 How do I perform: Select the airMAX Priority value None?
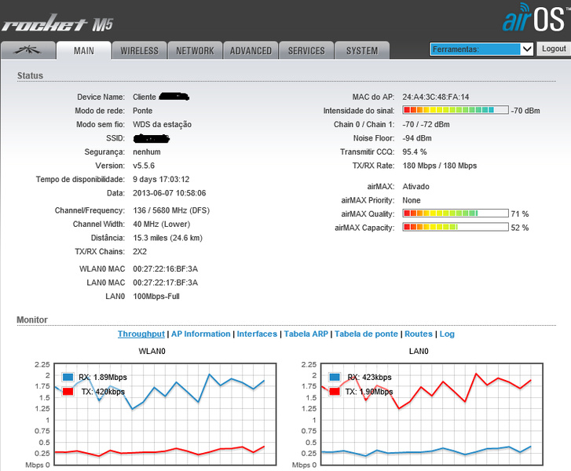412,200
